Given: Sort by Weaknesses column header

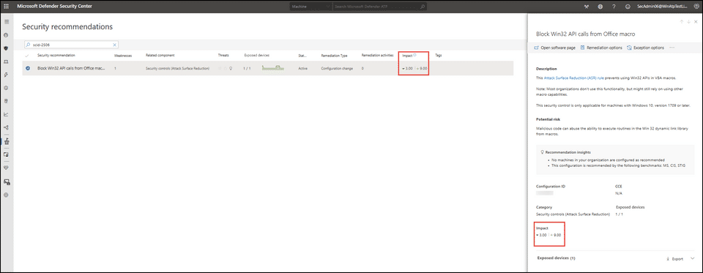Looking at the screenshot, I should (123, 56).
